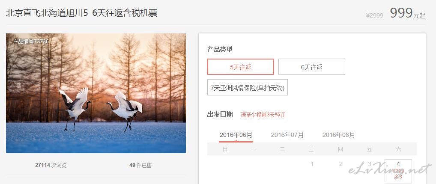
Task: Switch to the 2016年08月 tab
Action: point(339,135)
